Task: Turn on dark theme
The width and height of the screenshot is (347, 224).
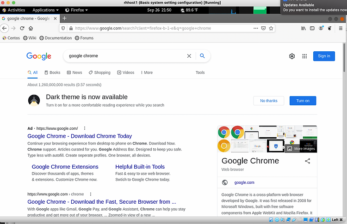Action: click(x=303, y=101)
